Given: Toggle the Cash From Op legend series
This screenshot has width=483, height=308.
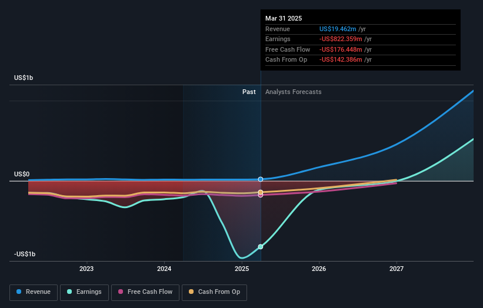Looking at the screenshot, I should coord(214,292).
